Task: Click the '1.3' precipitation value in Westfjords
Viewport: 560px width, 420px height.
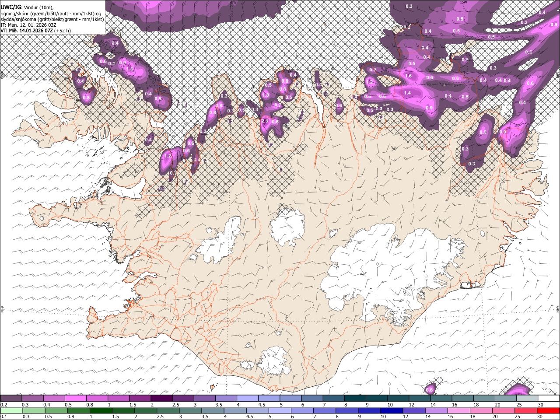Action: [x=130, y=69]
